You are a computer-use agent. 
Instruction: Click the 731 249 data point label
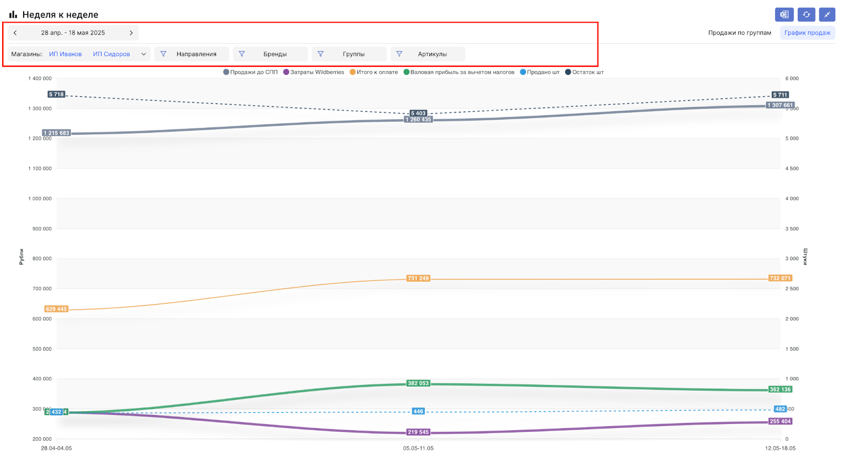tap(418, 278)
